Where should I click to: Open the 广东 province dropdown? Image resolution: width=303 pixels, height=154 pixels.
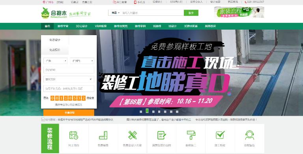(x=56, y=61)
